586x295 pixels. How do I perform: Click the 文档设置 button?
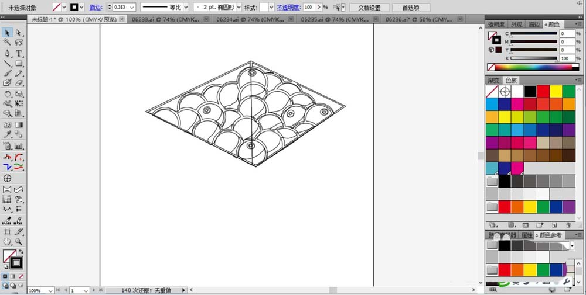[369, 8]
